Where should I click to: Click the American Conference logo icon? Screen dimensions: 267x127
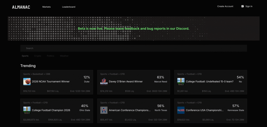coord(104,110)
